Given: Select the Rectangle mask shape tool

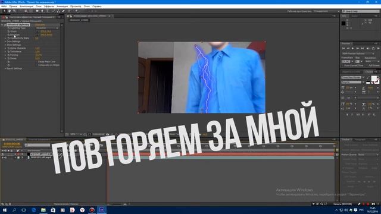Looking at the screenshot, I should 37,11.
